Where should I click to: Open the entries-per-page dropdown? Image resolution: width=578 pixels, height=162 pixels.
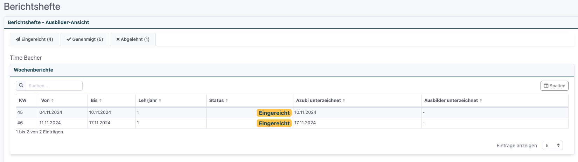[x=552, y=146]
